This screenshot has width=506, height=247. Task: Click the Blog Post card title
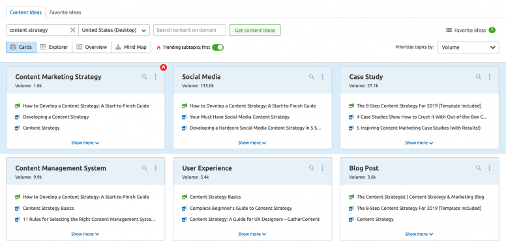[364, 168]
